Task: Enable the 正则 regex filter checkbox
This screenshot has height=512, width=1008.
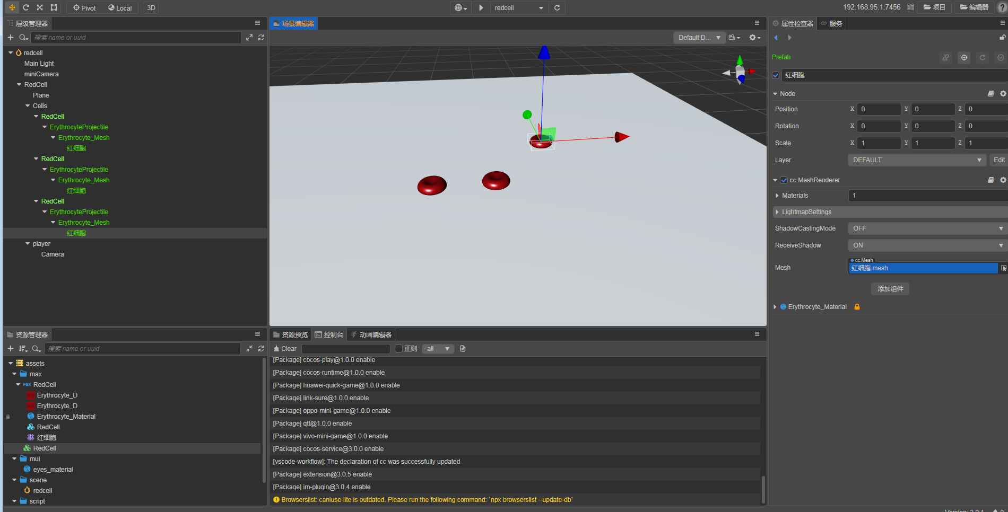Action: [398, 349]
